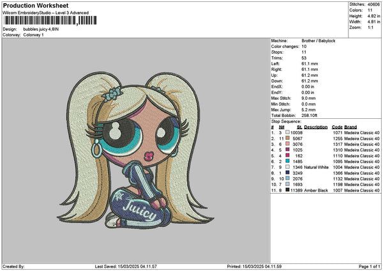
Task: Click the pink swatch for code 1317
Action: click(287, 144)
